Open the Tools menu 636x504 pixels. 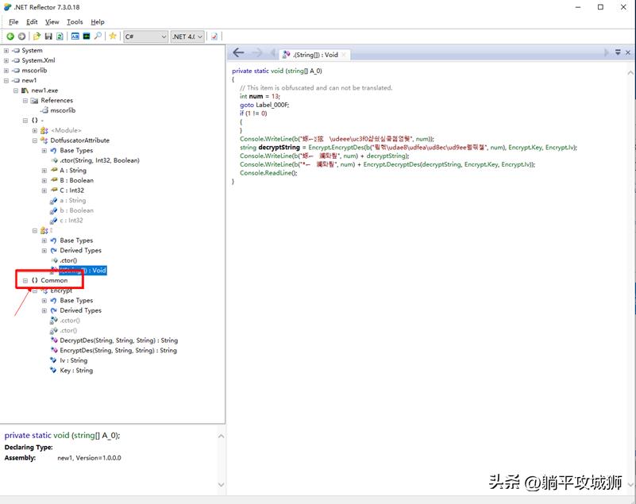pyautogui.click(x=75, y=22)
